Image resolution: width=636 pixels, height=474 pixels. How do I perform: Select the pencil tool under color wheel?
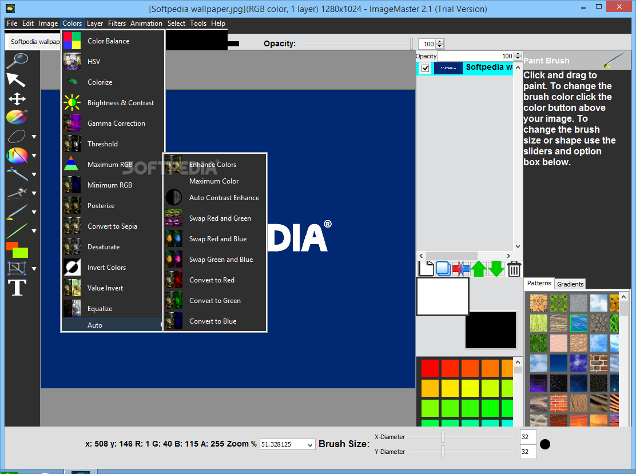17,174
